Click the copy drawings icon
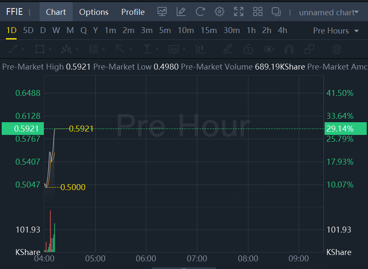This screenshot has height=269, width=368. pos(309,49)
